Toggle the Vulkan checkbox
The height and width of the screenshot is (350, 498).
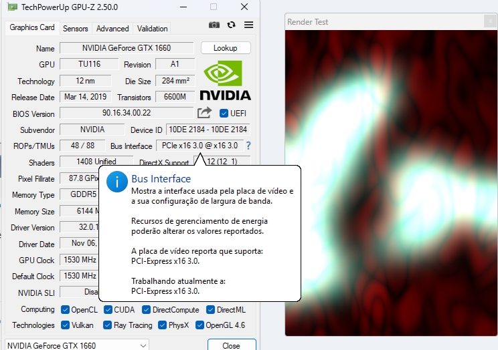tap(65, 325)
